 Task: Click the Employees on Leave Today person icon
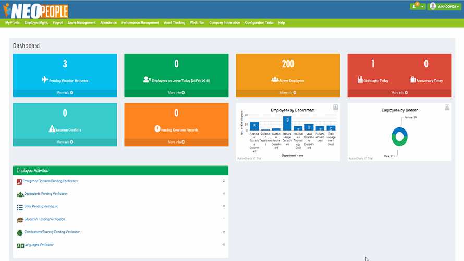(147, 80)
